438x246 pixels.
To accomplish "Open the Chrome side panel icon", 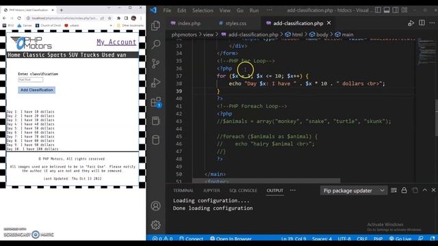I will coord(126,18).
